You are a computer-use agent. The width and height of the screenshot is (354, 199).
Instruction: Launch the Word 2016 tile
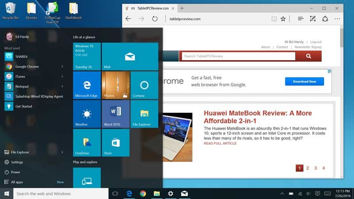point(115,114)
